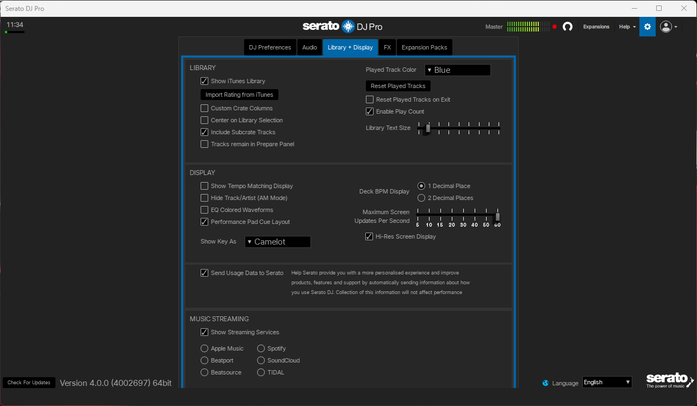Choose SoundCloud streaming service
This screenshot has height=406, width=697.
(x=261, y=360)
